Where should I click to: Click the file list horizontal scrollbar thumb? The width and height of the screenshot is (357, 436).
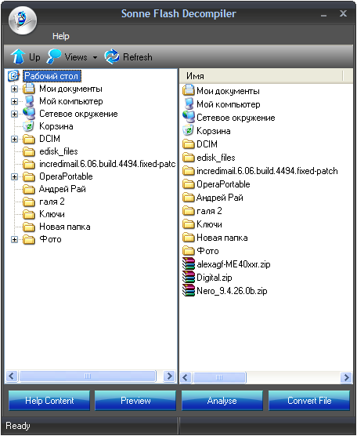219,378
